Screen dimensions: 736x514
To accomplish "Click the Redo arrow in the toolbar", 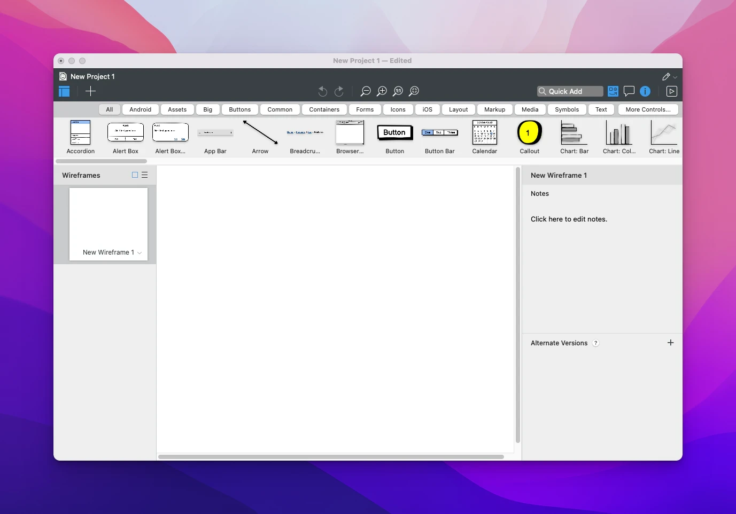I will point(339,91).
